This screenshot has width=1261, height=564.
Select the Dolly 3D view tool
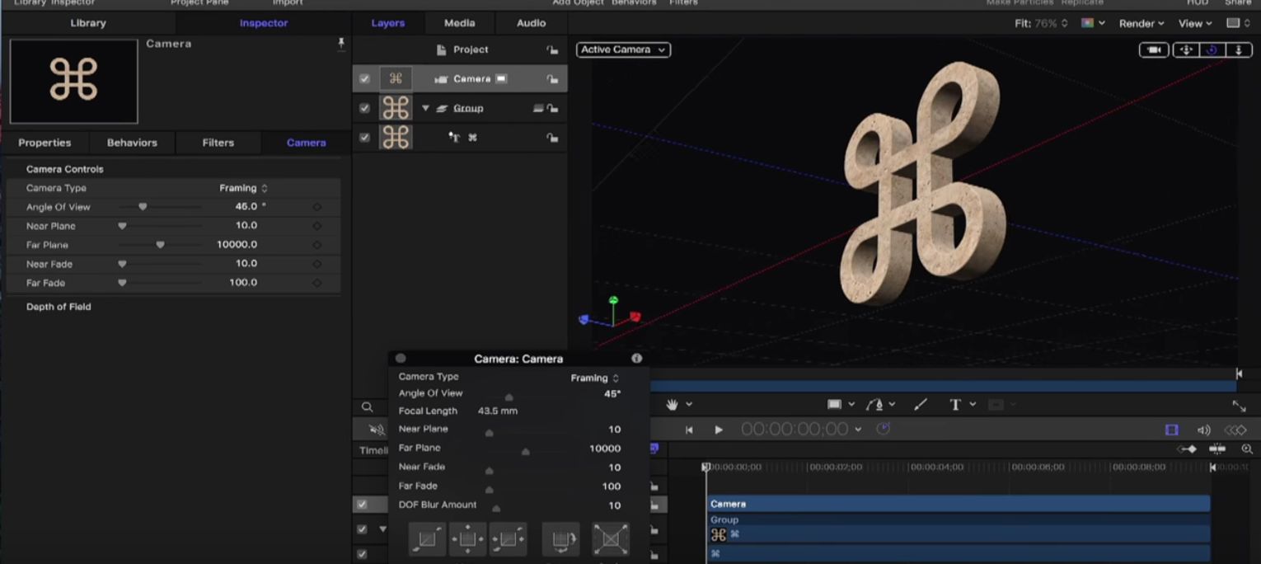[x=1238, y=50]
